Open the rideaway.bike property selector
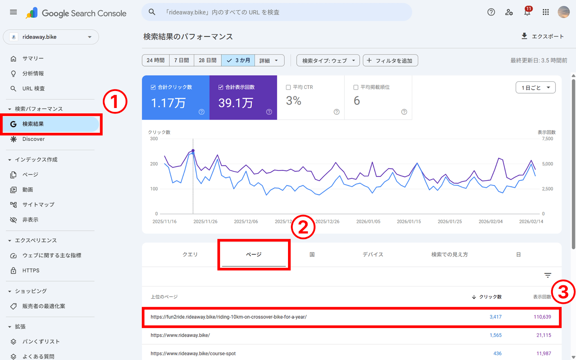This screenshot has width=576, height=360. [51, 37]
